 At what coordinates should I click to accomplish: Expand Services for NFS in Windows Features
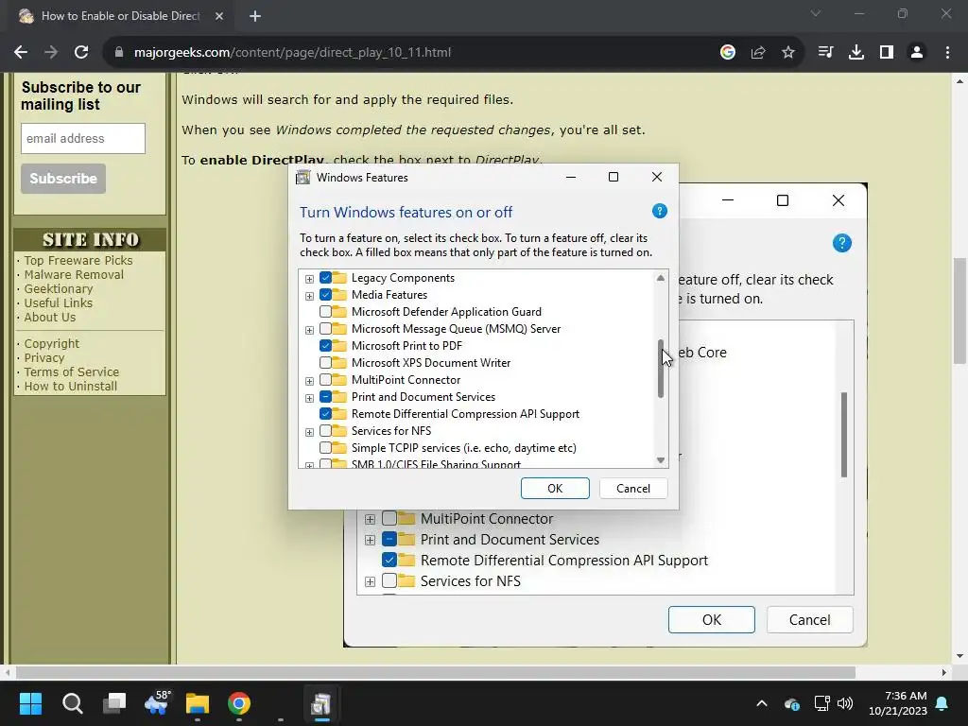click(309, 431)
